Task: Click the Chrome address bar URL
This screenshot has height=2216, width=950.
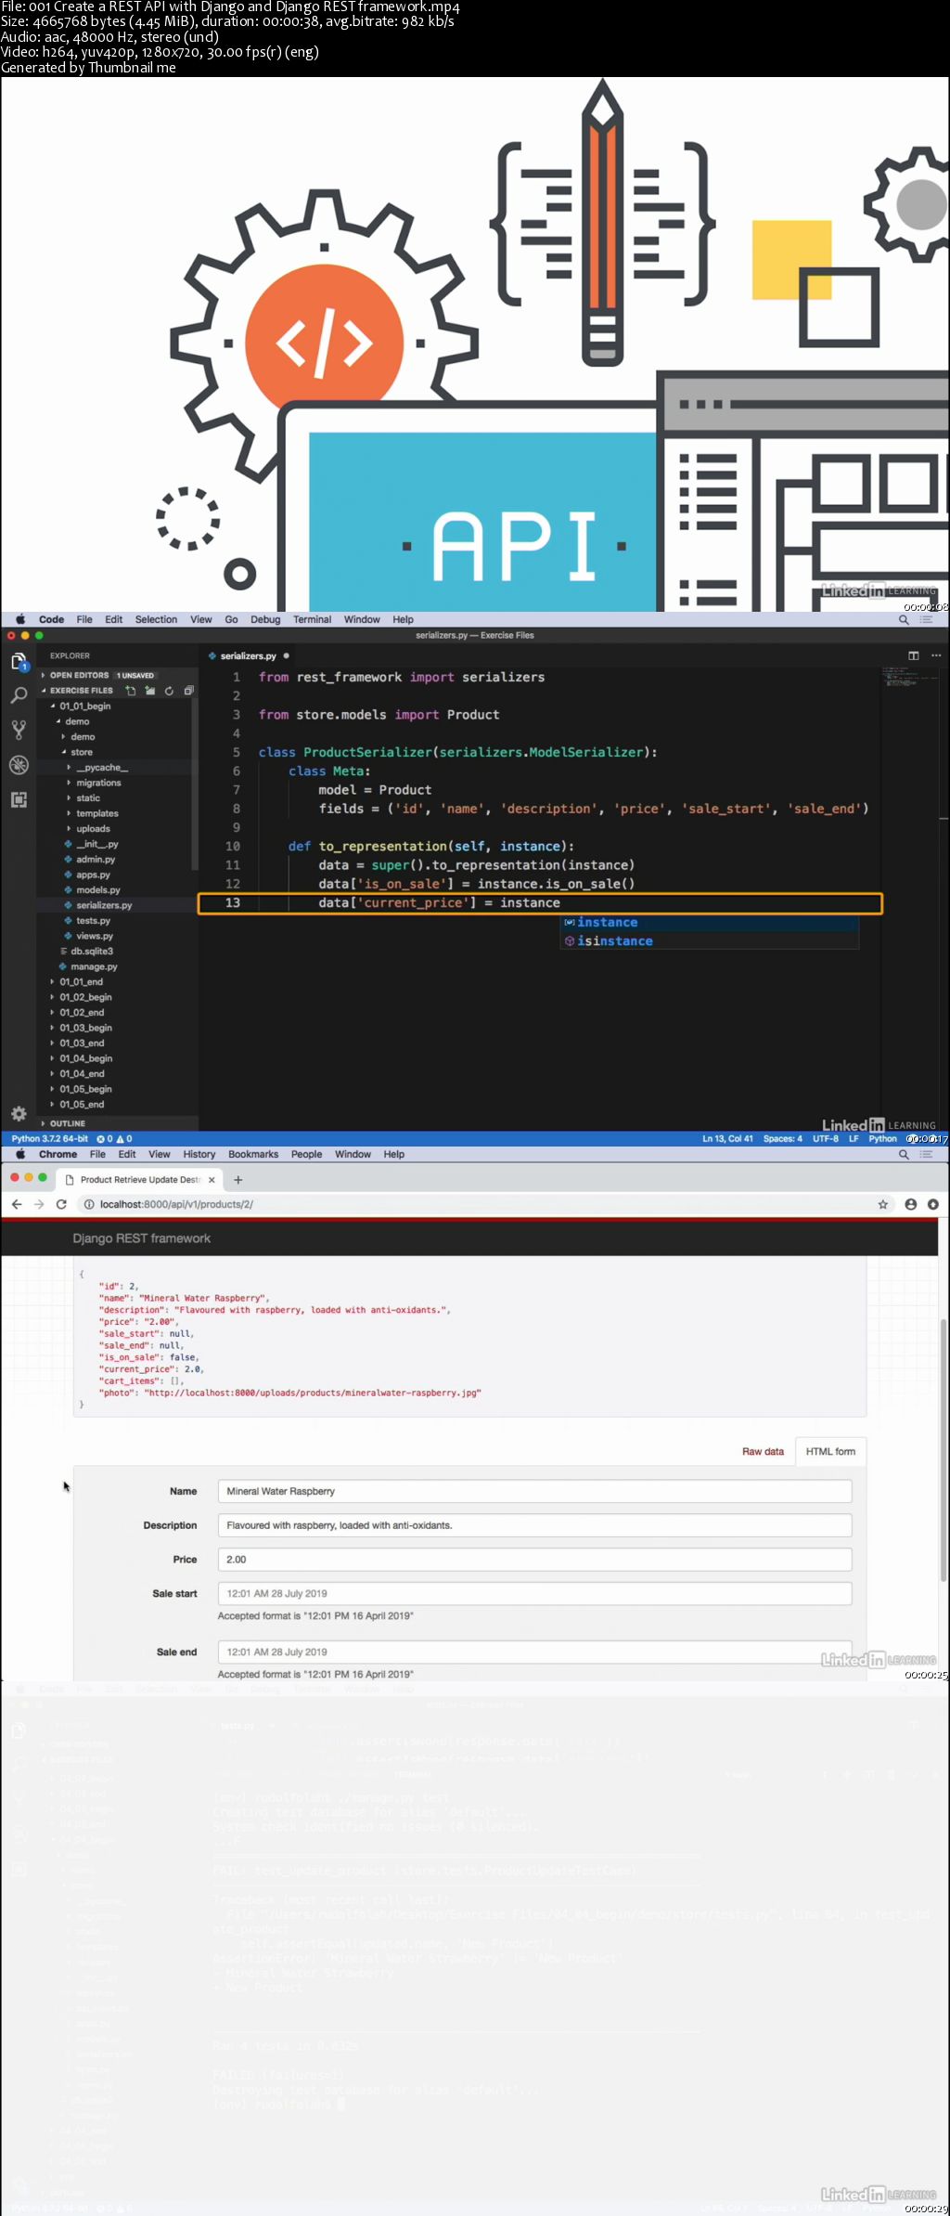Action: 176,1204
